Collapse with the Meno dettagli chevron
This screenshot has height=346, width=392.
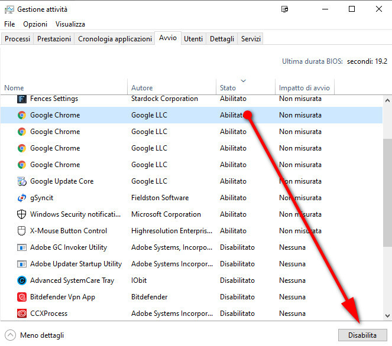(10, 335)
